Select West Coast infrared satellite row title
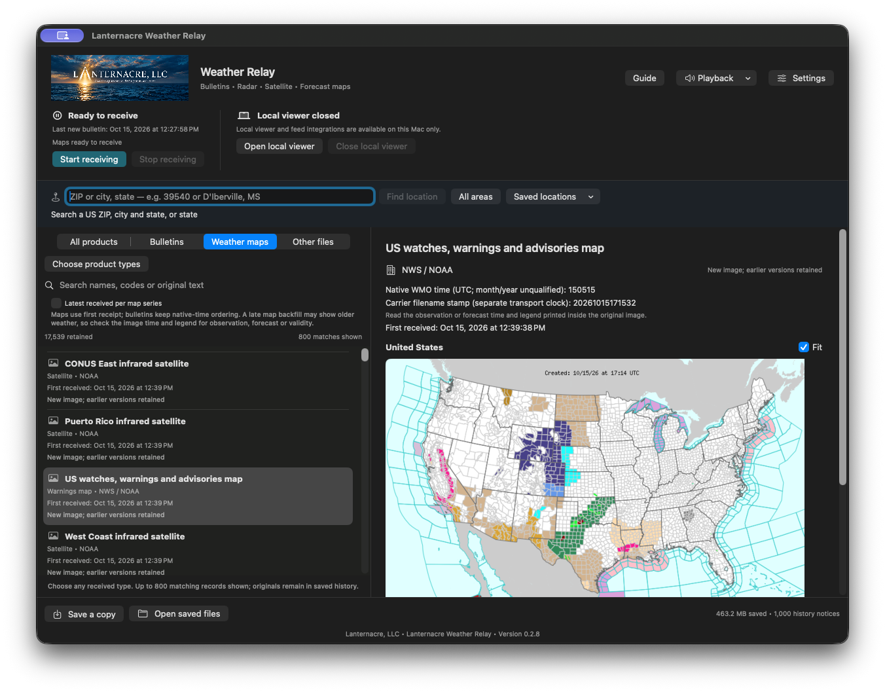885x692 pixels. tap(124, 536)
